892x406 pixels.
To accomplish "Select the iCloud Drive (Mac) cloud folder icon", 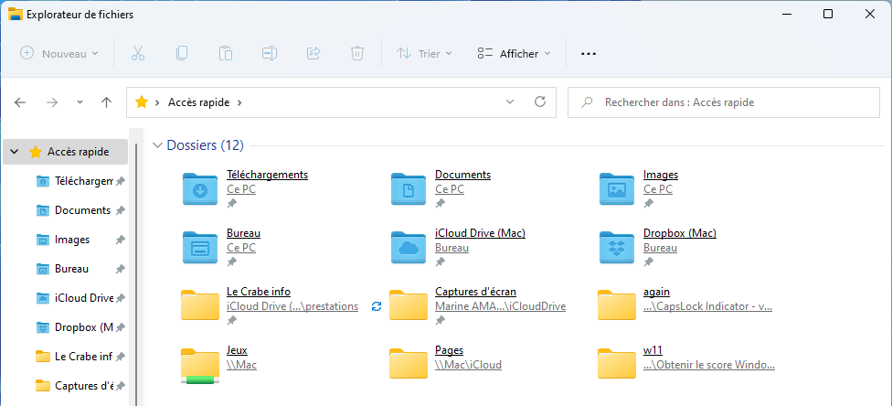I will 409,247.
